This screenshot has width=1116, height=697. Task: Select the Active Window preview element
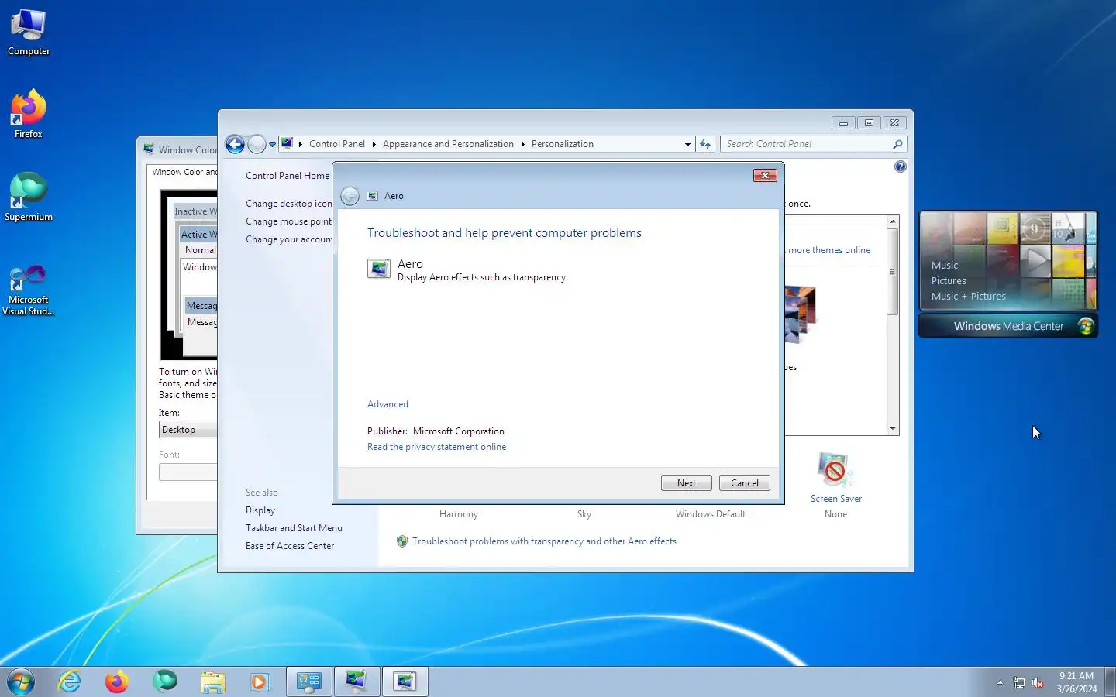point(198,234)
